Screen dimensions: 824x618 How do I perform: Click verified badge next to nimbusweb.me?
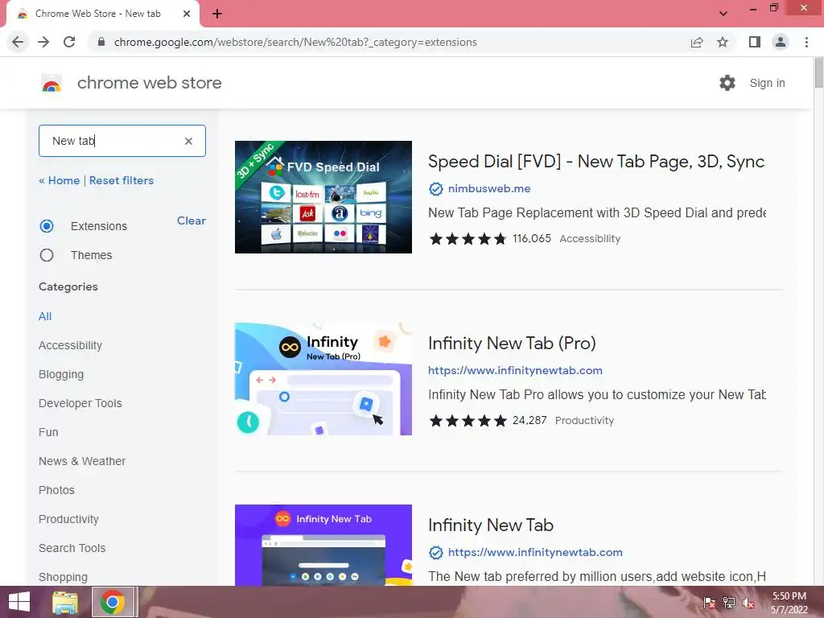(435, 188)
